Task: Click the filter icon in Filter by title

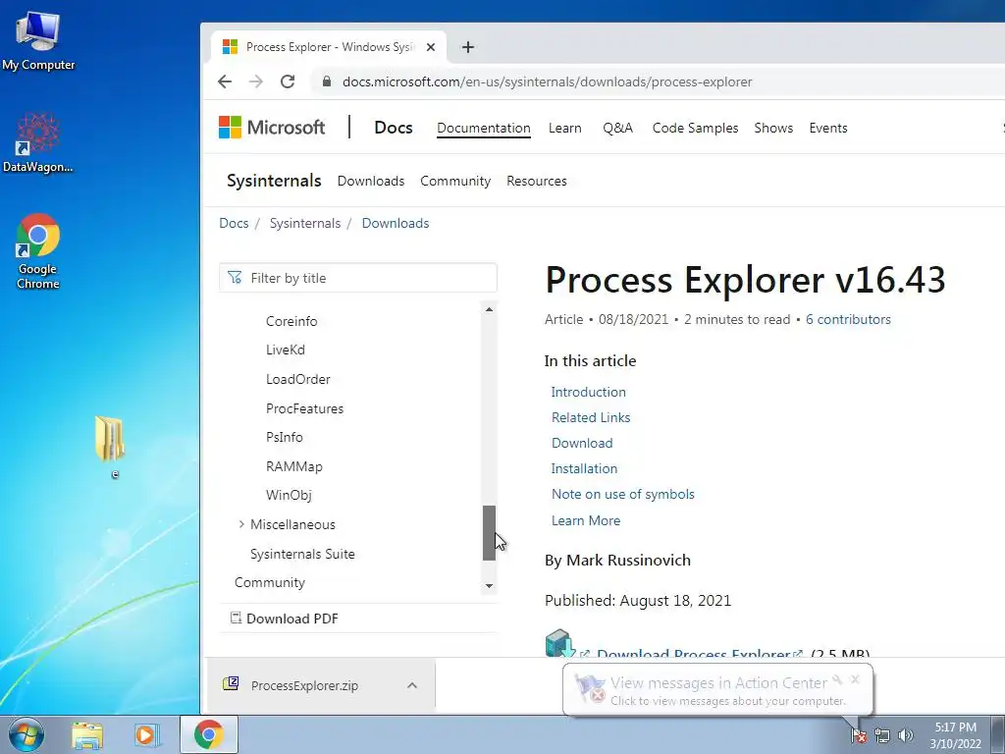Action: [236, 278]
